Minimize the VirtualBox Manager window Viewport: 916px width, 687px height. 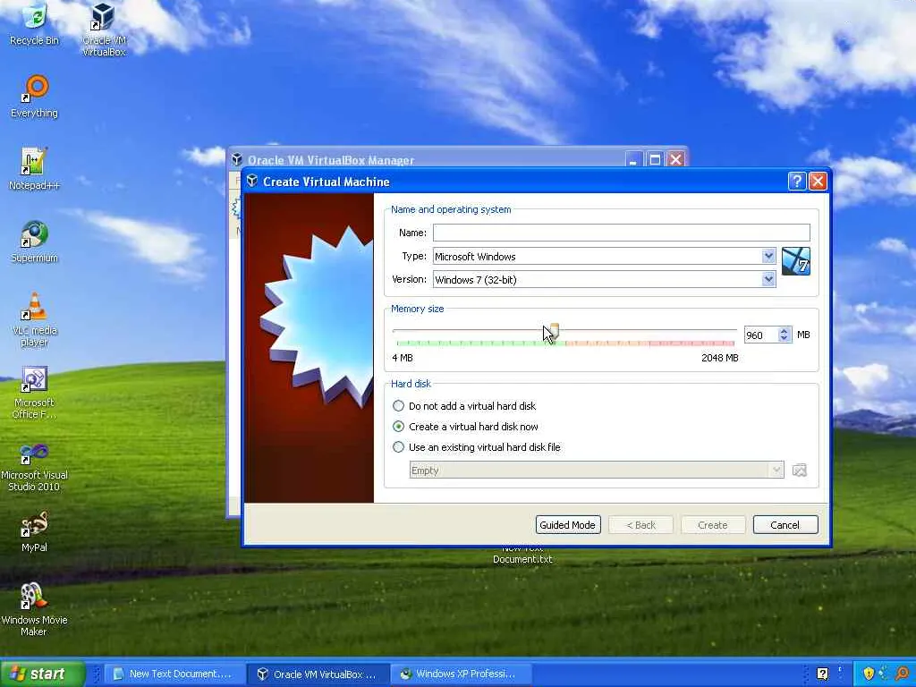tap(633, 159)
